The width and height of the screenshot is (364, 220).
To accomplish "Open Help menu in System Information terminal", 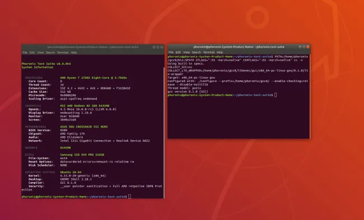I will coord(73,52).
